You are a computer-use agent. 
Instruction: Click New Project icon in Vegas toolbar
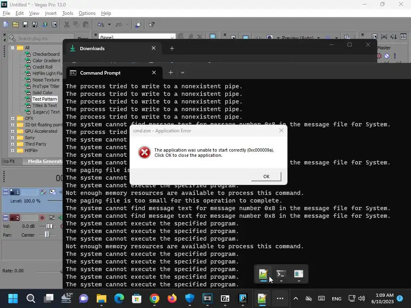(x=6, y=24)
